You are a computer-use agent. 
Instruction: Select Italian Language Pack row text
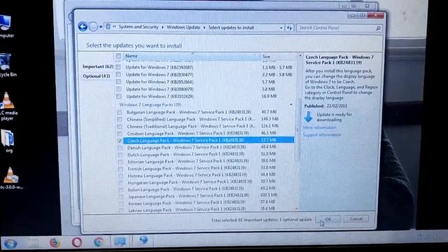tap(185, 189)
